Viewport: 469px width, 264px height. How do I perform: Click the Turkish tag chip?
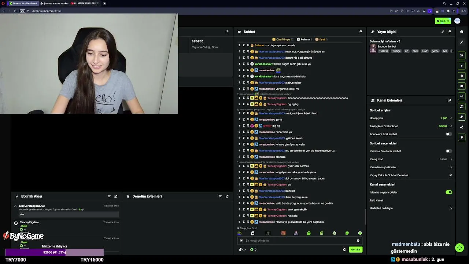click(x=383, y=51)
